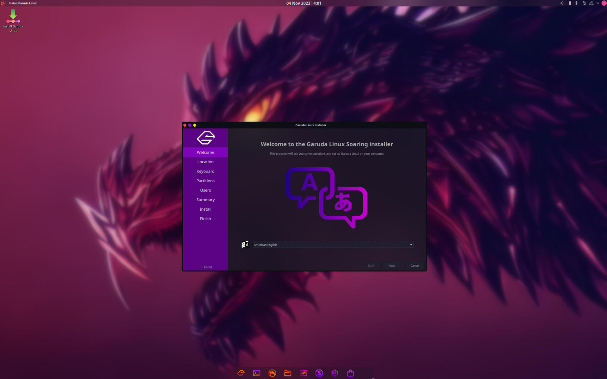Click the purple window control button
The image size is (607, 379).
tap(190, 125)
